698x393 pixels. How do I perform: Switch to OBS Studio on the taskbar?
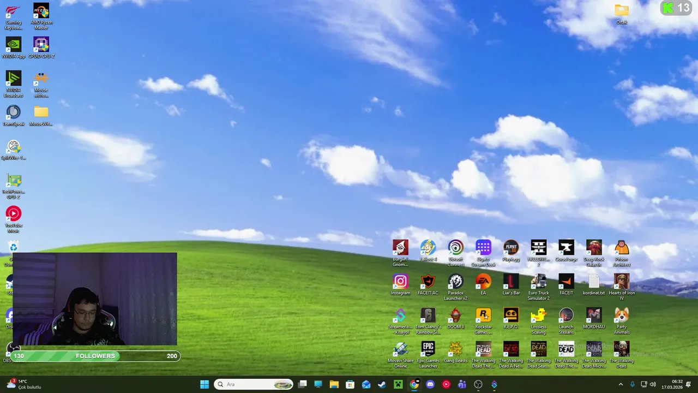478,384
